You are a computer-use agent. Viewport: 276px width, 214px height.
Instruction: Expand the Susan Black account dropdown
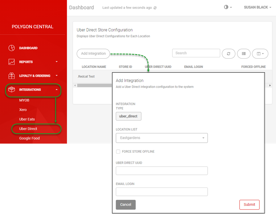(x=257, y=7)
